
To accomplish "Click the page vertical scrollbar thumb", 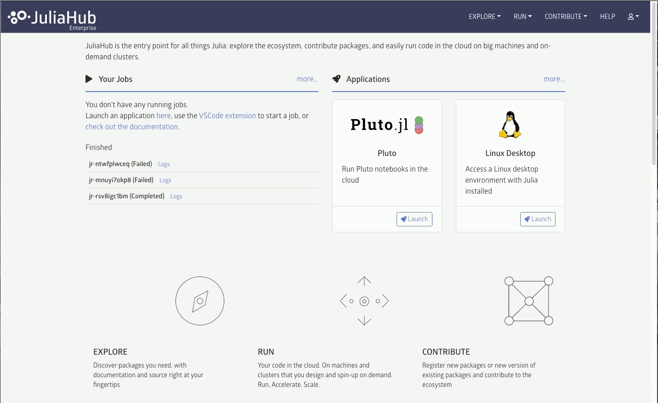I will coord(654,83).
